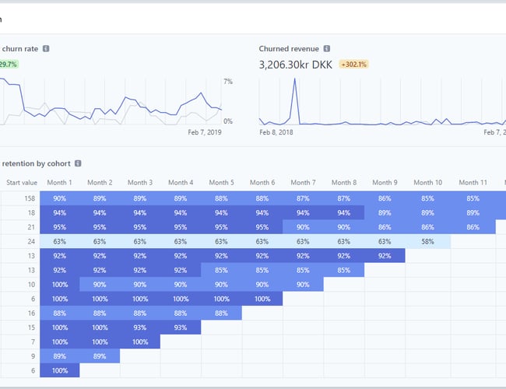Click the info icon beside churn rate
Screen dimensions: 506x389
47,49
